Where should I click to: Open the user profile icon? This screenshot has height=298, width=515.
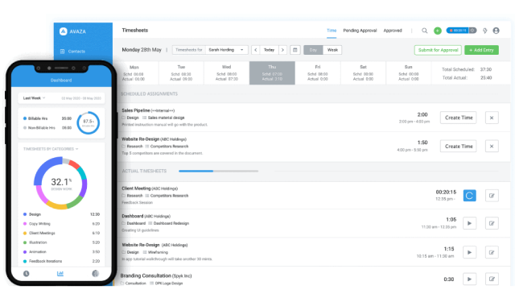[x=496, y=31]
